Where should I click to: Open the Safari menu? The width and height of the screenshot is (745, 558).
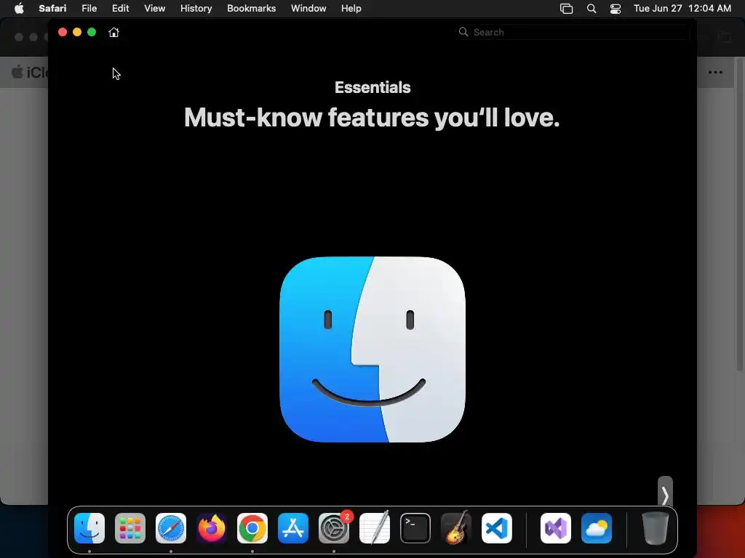pos(52,9)
